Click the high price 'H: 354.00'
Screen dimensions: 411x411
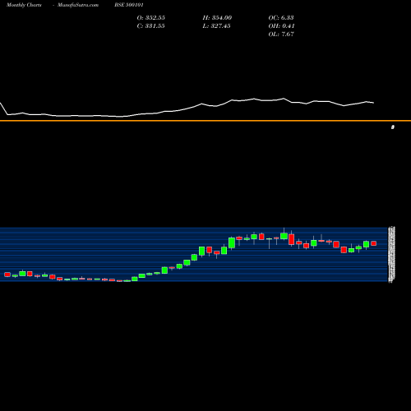pos(217,18)
